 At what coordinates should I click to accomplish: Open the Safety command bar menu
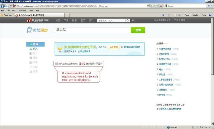coord(196,15)
